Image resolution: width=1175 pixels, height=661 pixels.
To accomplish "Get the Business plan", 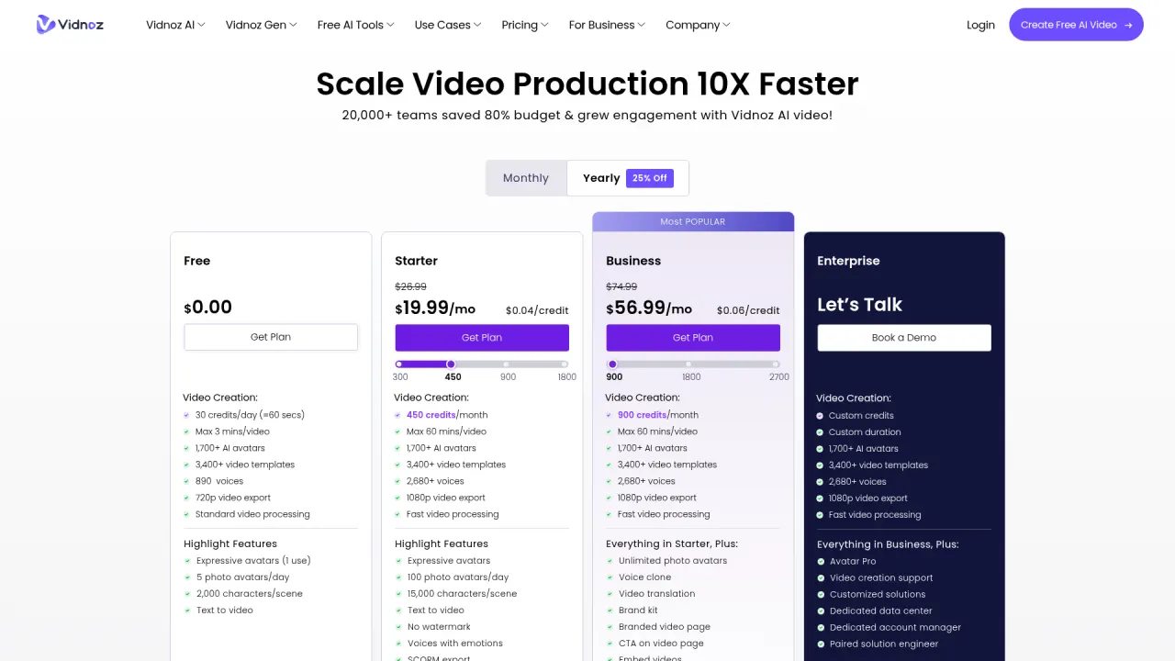I will (x=693, y=337).
